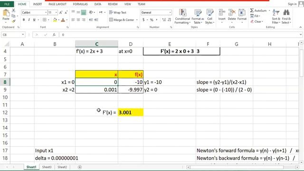
Task: Click the Copy icon
Action: tap(13, 16)
